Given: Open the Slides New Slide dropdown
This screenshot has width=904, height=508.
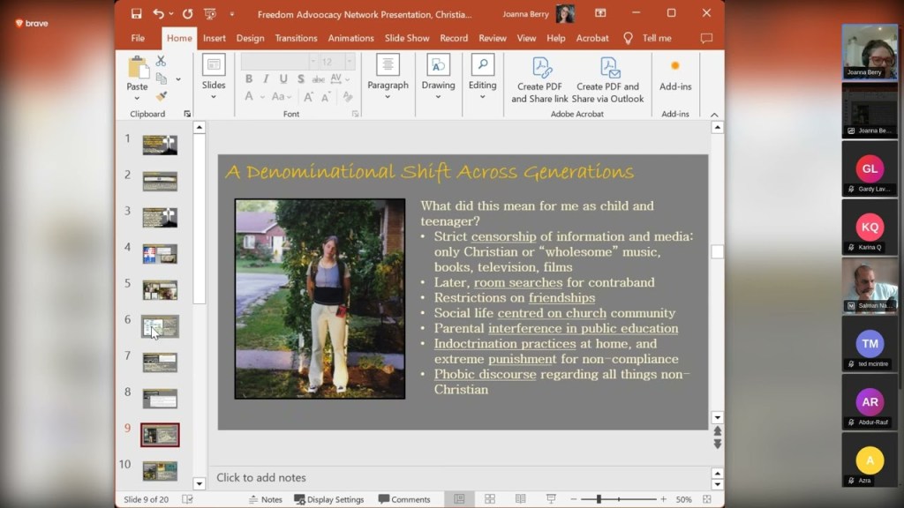Looking at the screenshot, I should [x=214, y=97].
